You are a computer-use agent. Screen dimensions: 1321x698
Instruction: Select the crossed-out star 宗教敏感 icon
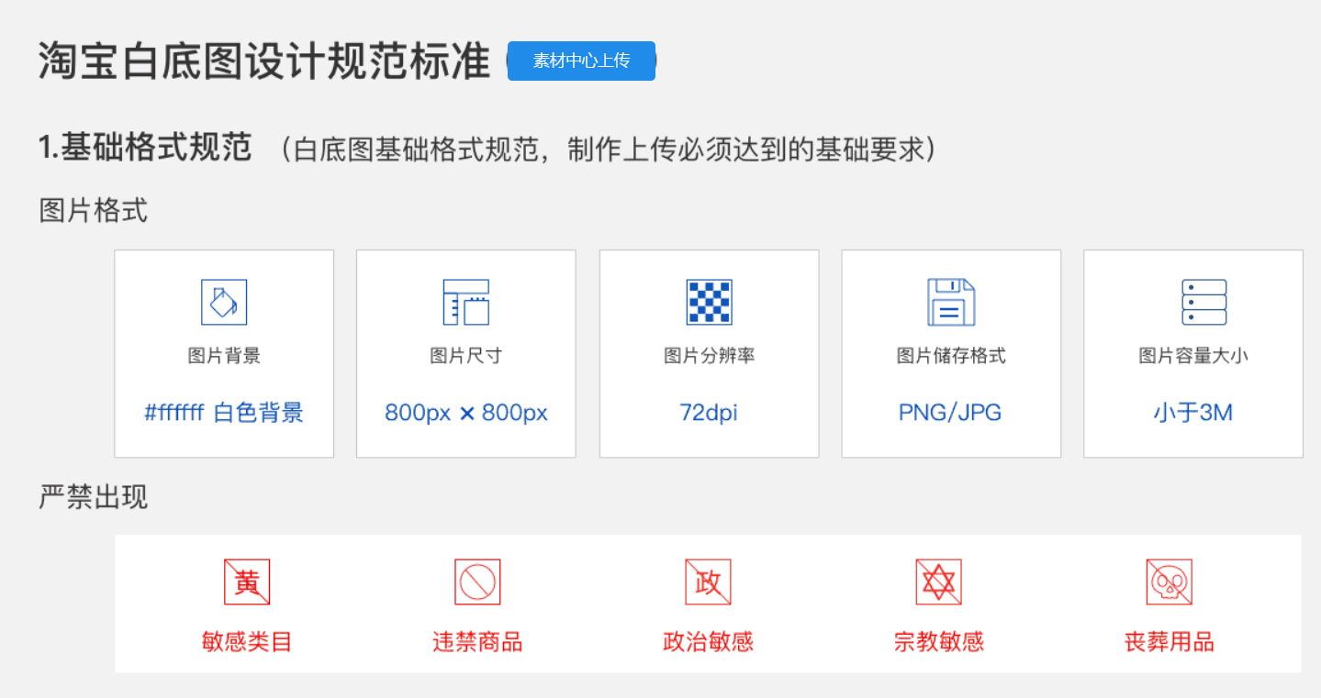[938, 582]
